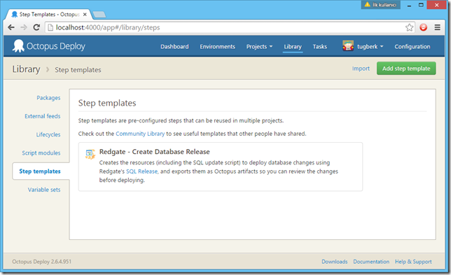Click the red extension icon in the toolbar
The image size is (451, 275).
[424, 27]
